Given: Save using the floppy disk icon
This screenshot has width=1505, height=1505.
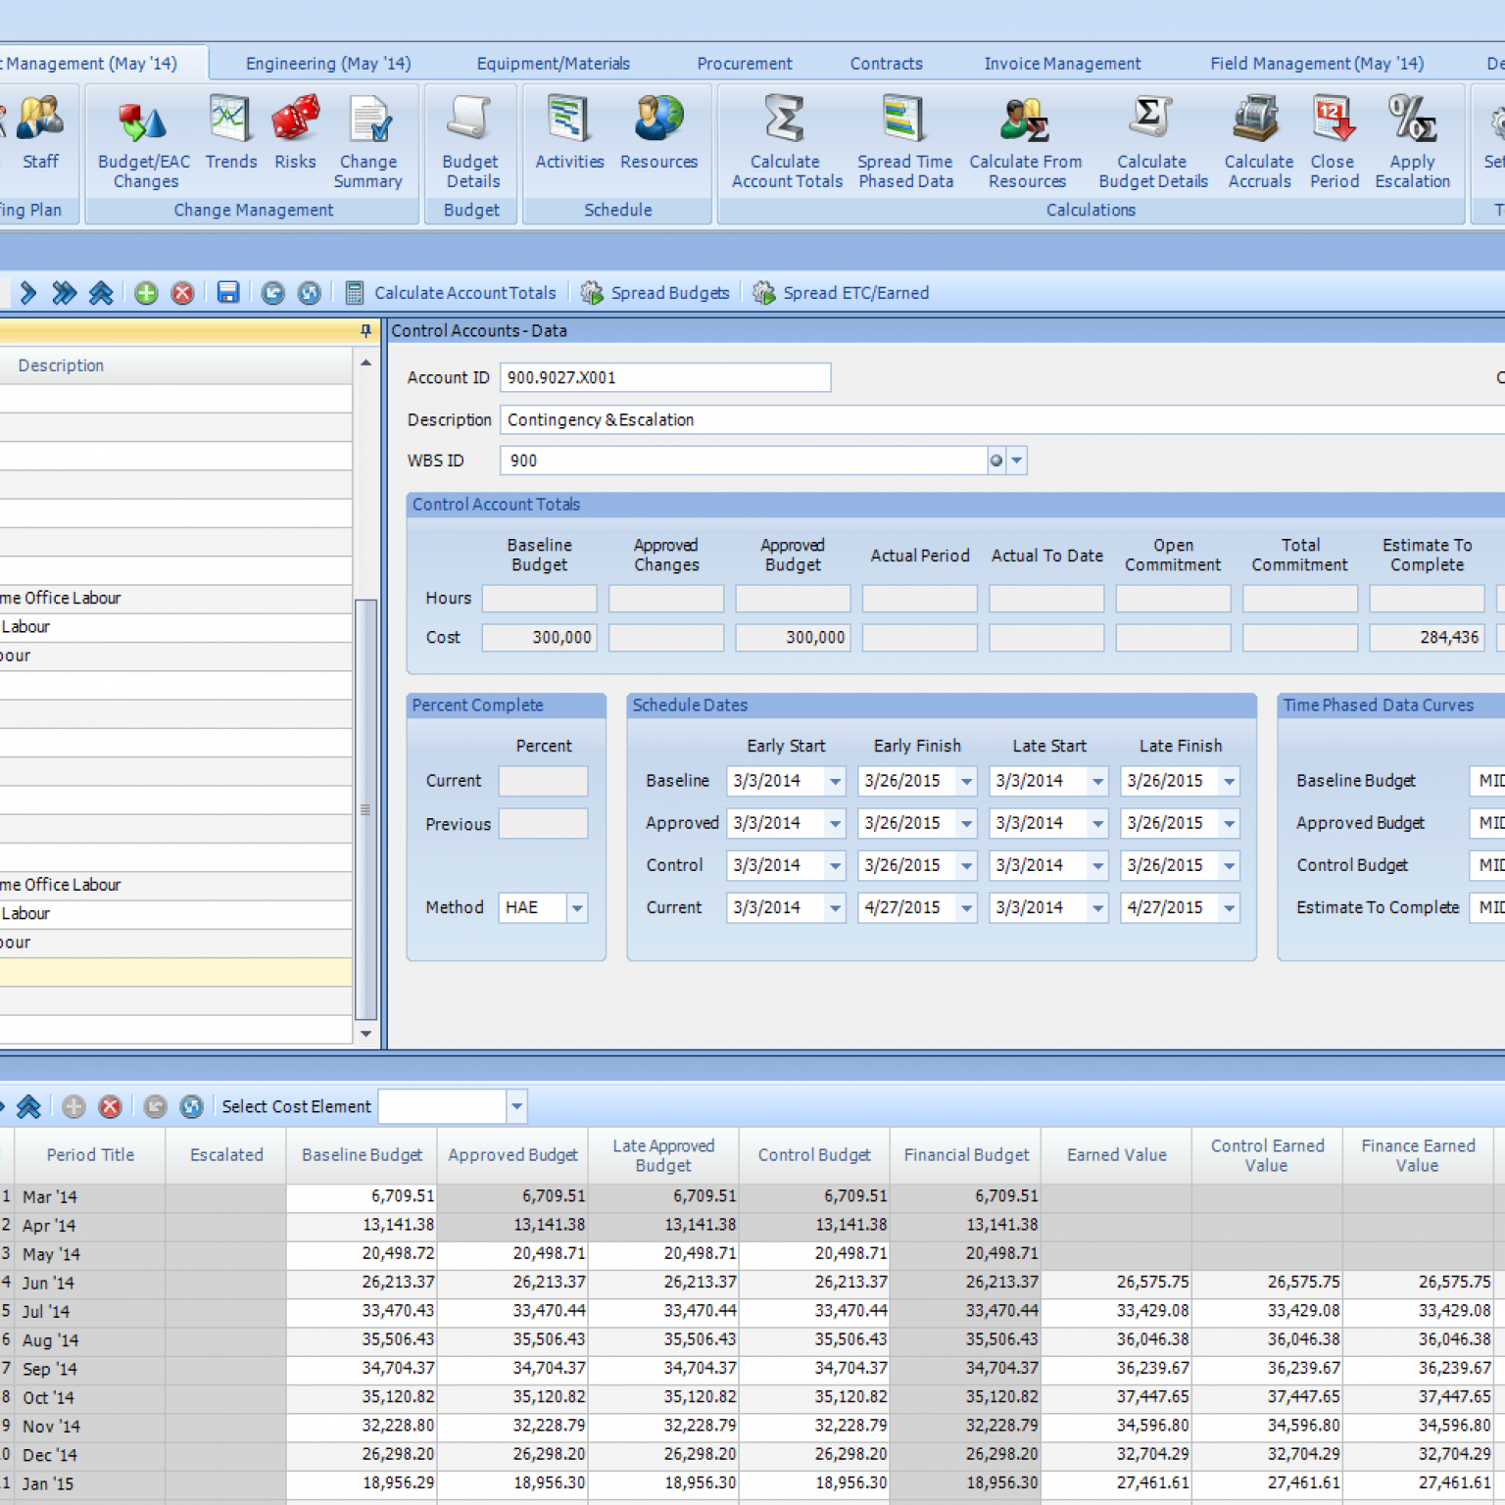Looking at the screenshot, I should pos(228,293).
